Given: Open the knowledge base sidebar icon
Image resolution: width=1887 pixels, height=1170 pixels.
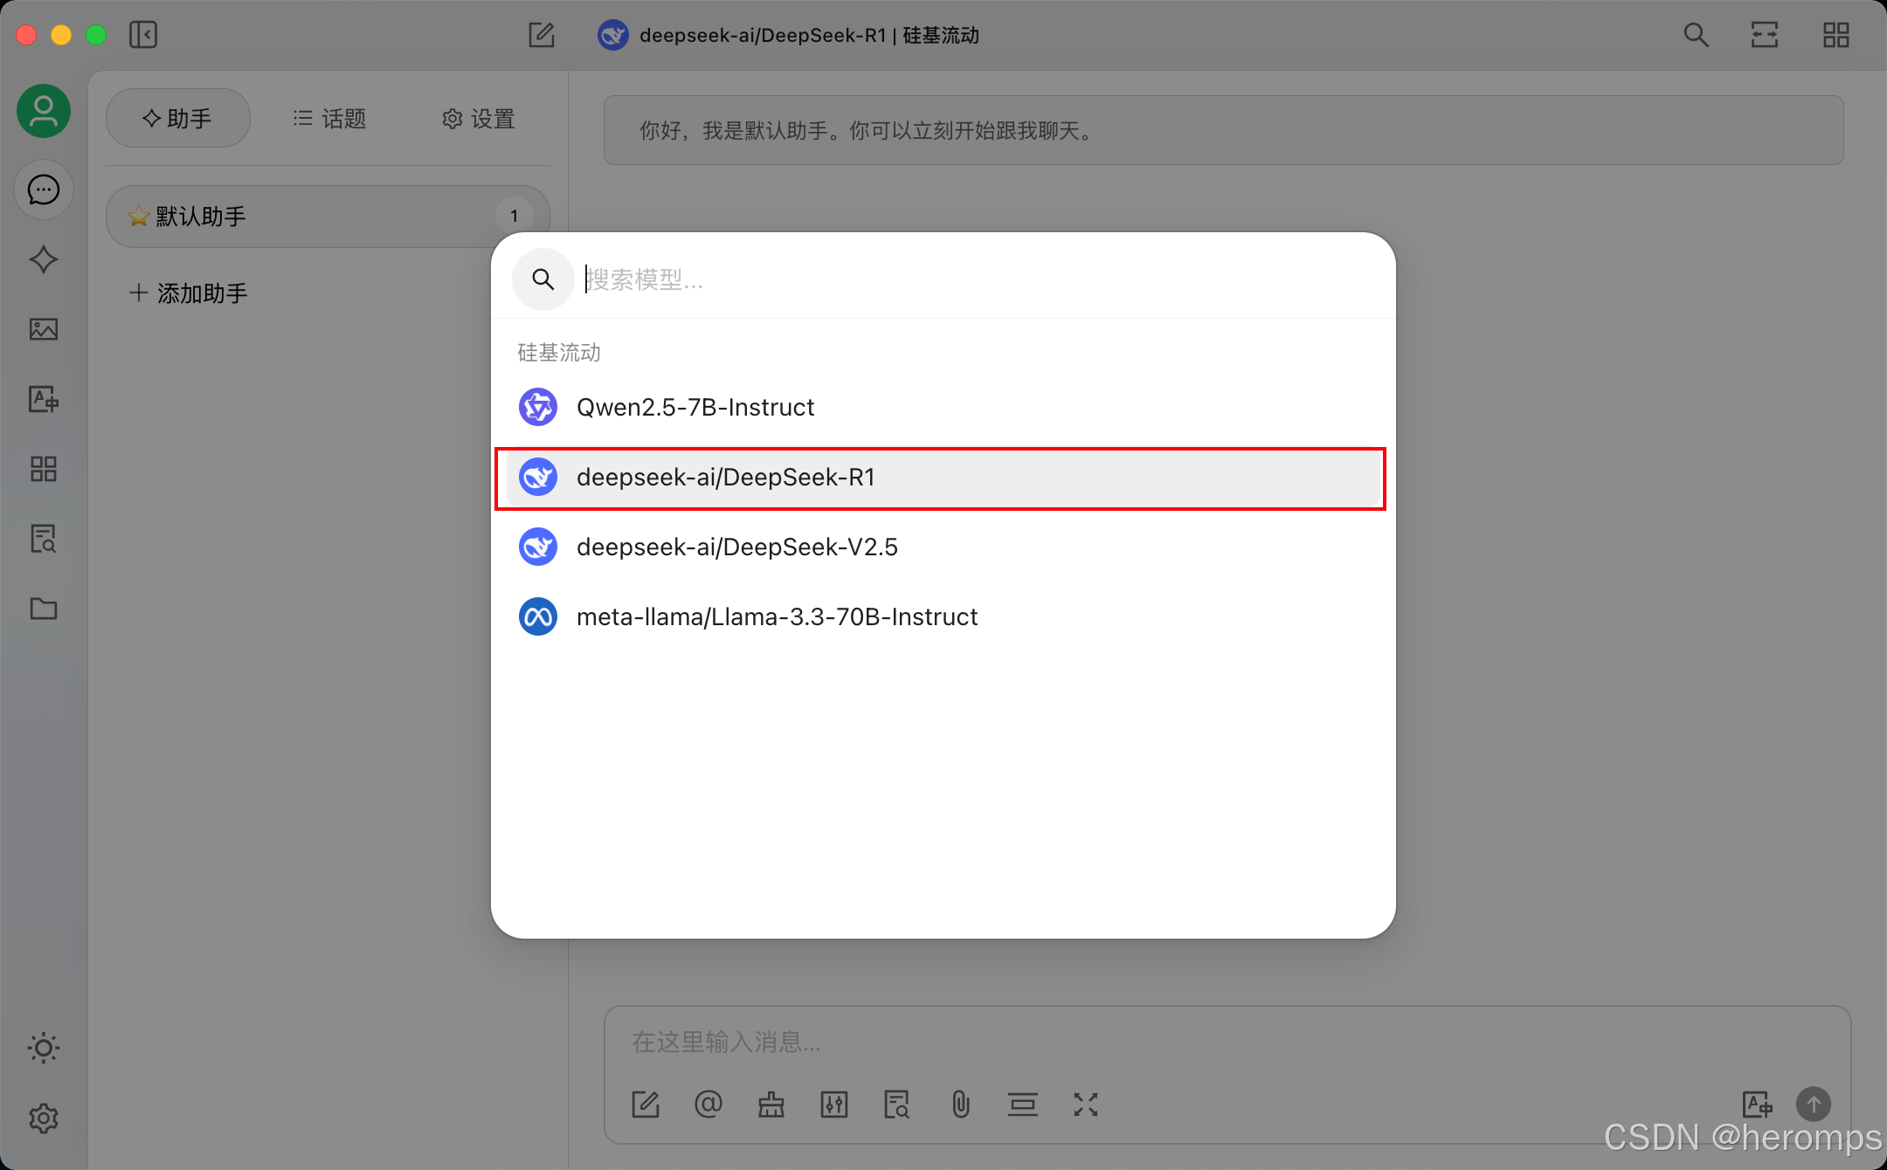Looking at the screenshot, I should click(x=44, y=539).
